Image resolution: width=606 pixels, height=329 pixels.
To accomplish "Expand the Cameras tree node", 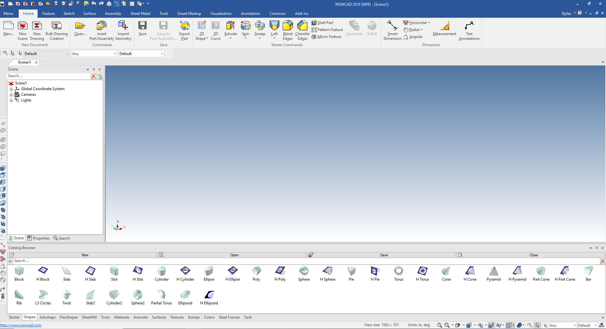I will click(x=11, y=95).
